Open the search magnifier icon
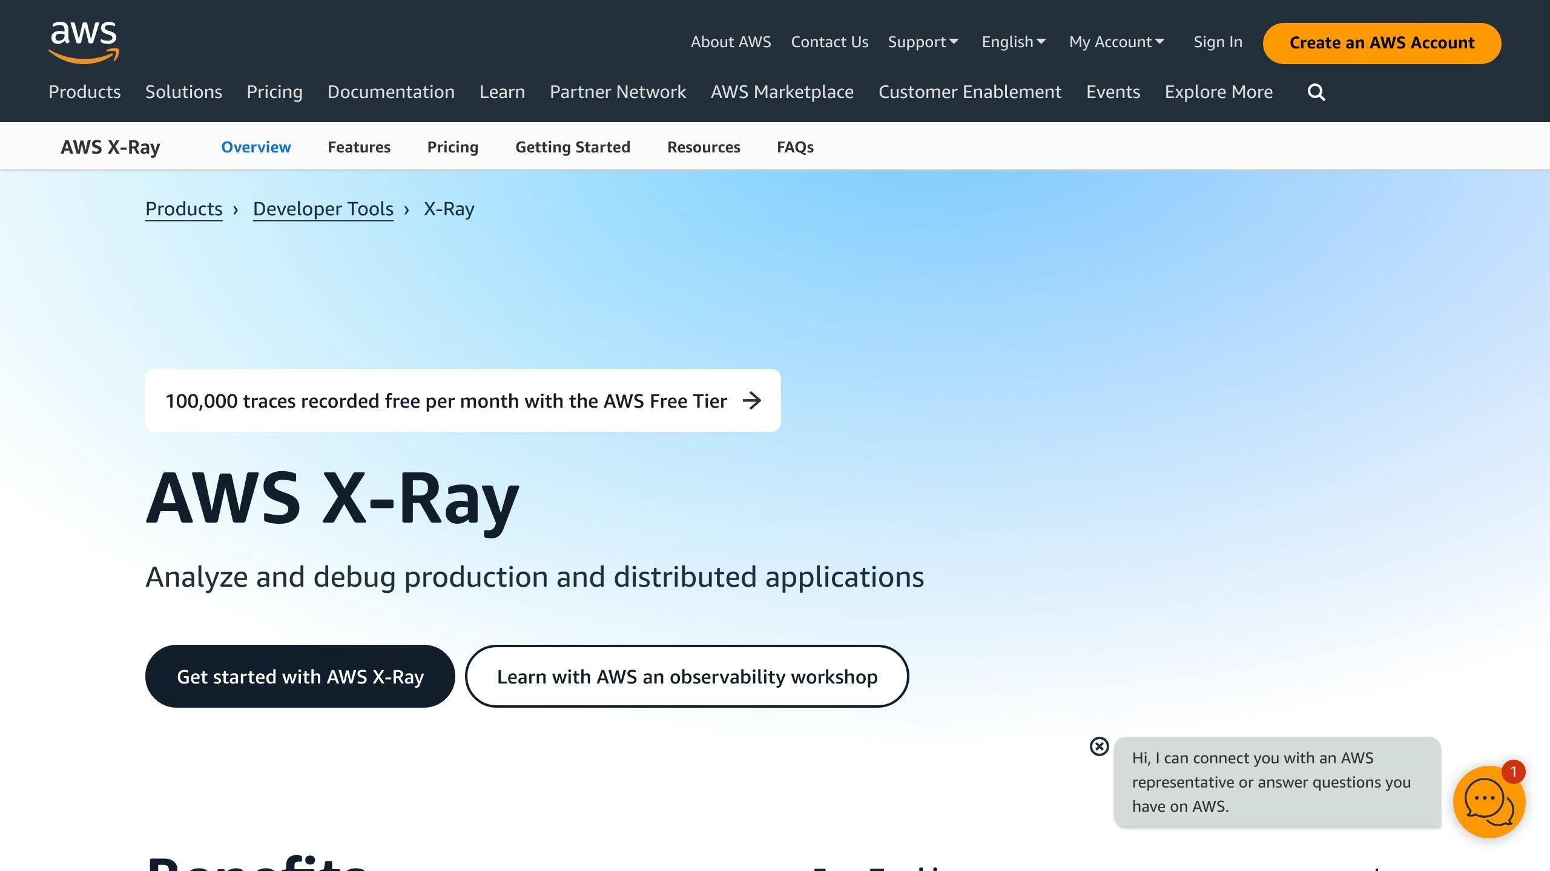Viewport: 1550px width, 871px height. [x=1316, y=92]
